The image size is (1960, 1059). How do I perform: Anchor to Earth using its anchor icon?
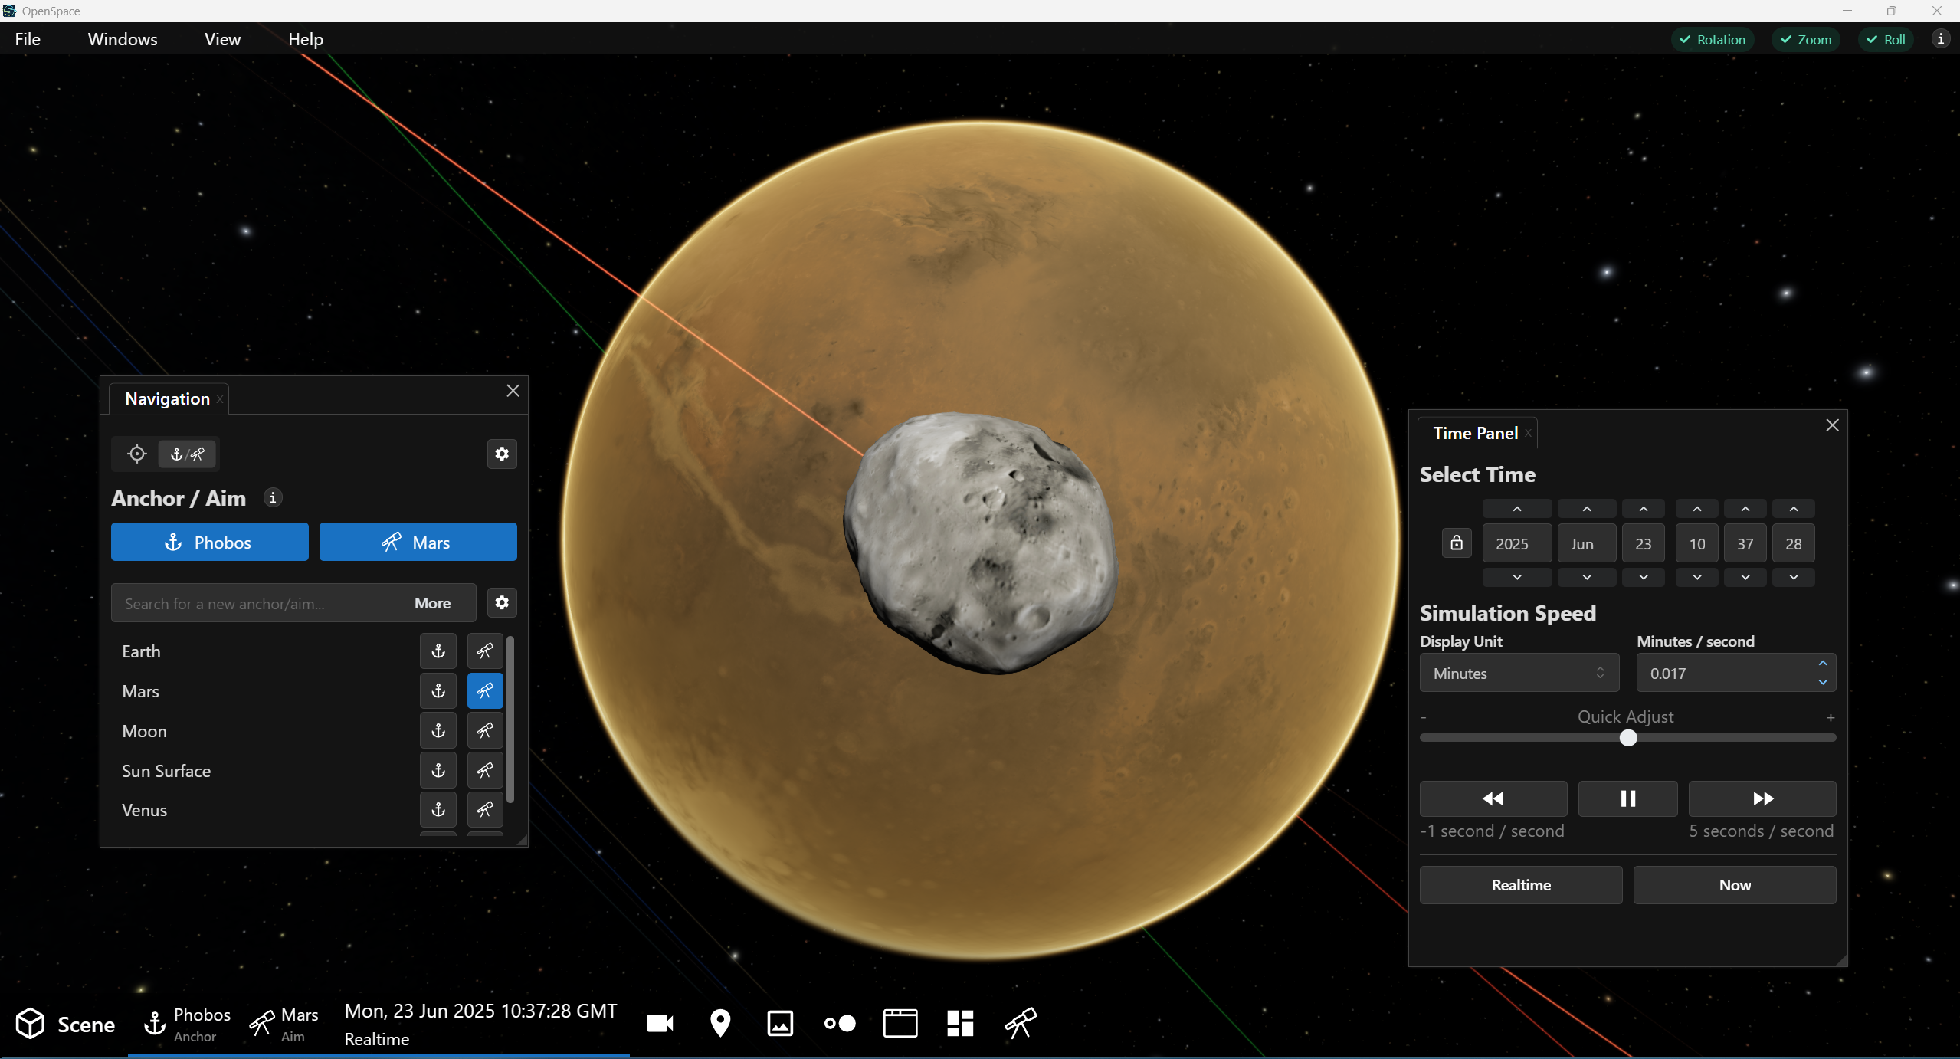pos(438,651)
